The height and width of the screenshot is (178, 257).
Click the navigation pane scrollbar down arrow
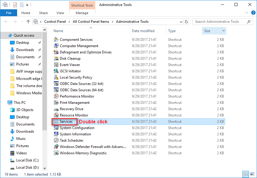coord(44,168)
